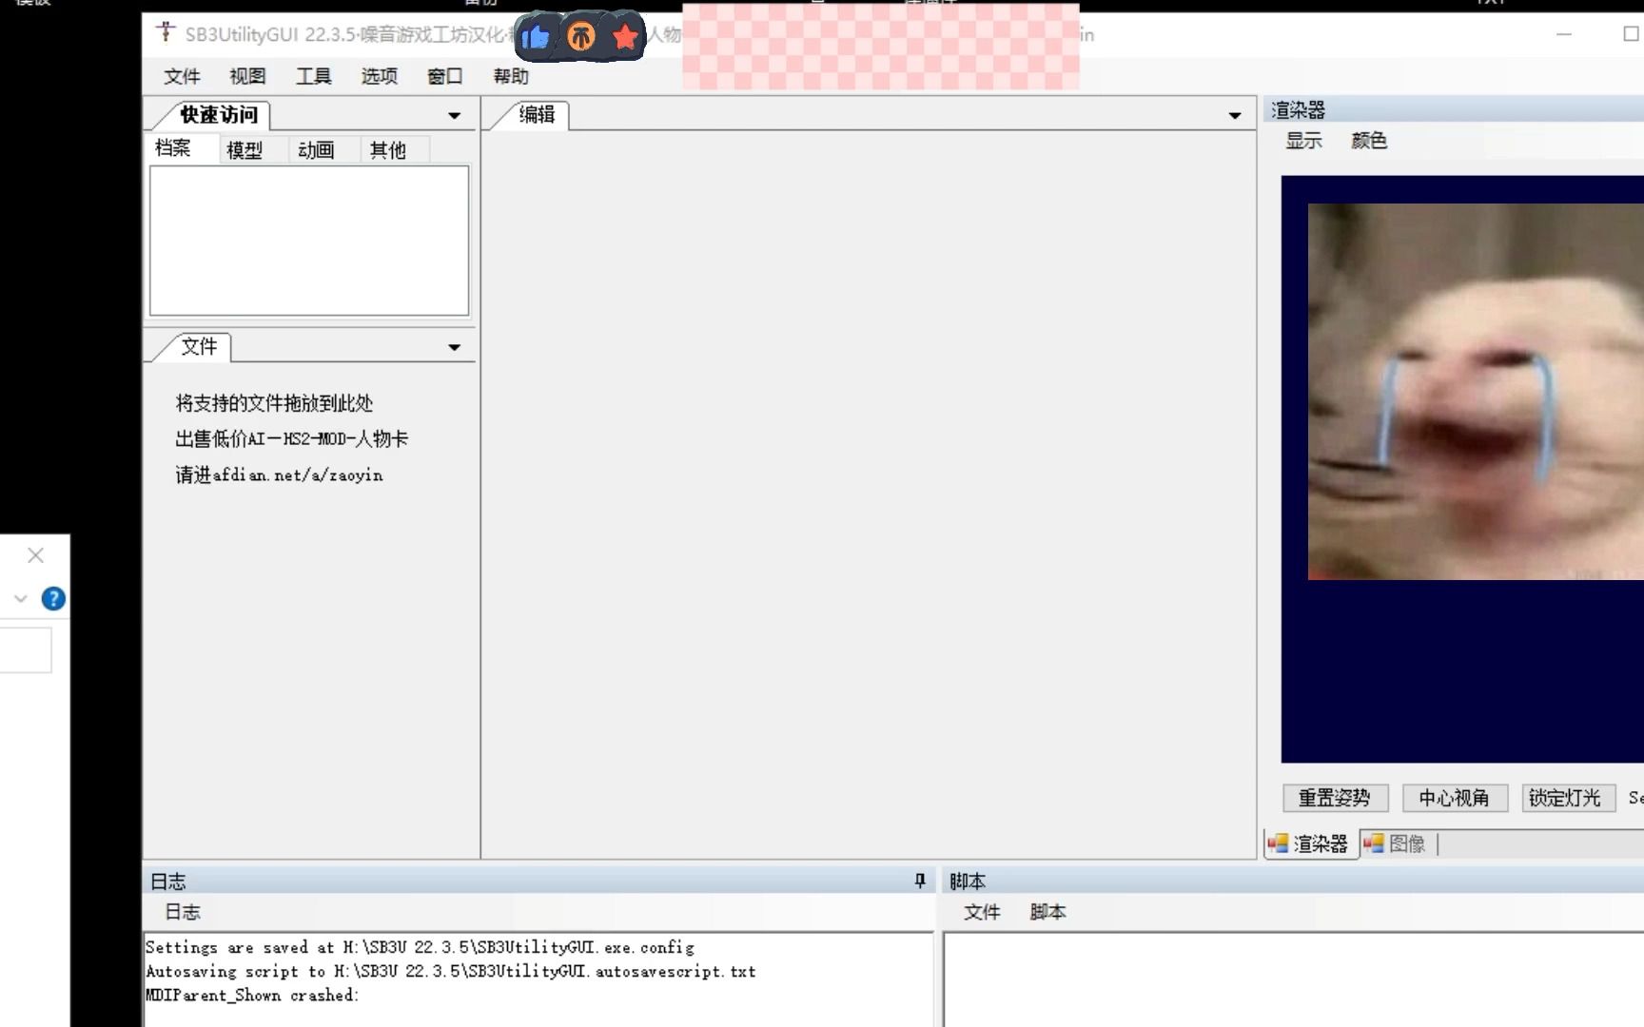Click the pin icon on the 日志 panel header
1644x1027 pixels.
tap(918, 881)
